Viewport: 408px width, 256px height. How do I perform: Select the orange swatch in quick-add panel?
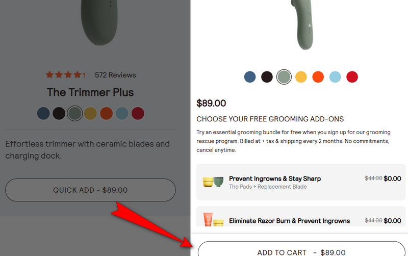point(318,77)
